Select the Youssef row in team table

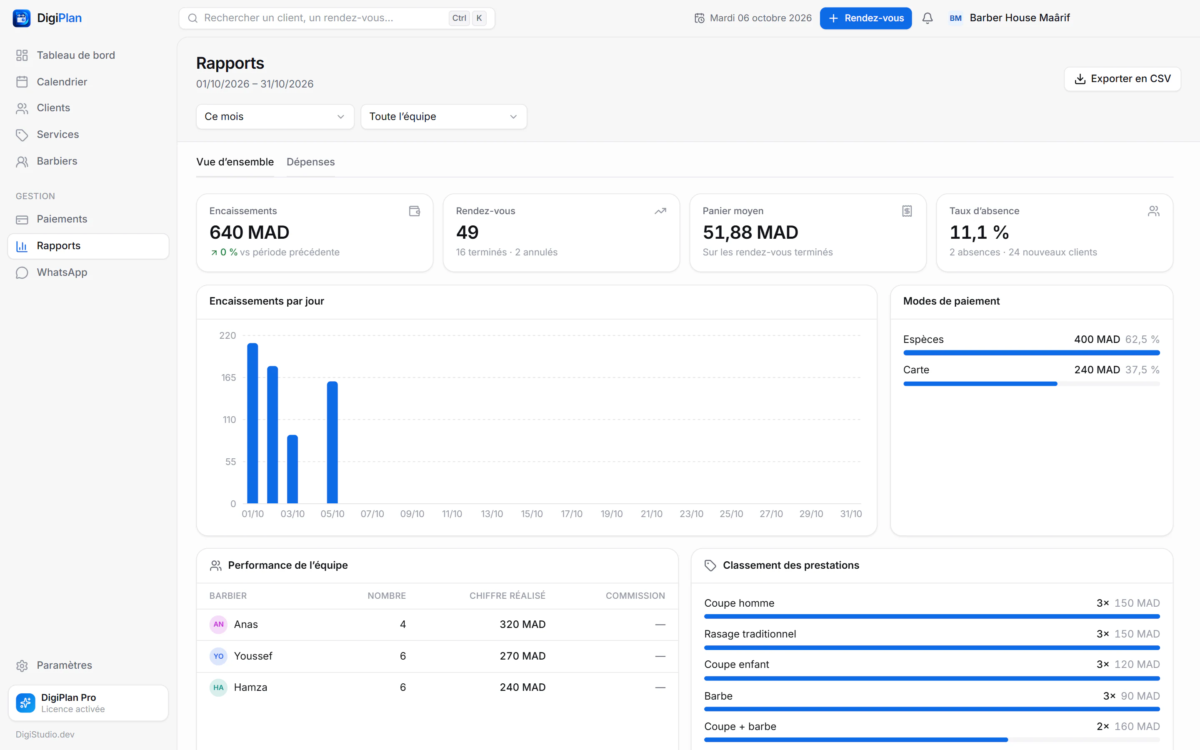coord(437,656)
